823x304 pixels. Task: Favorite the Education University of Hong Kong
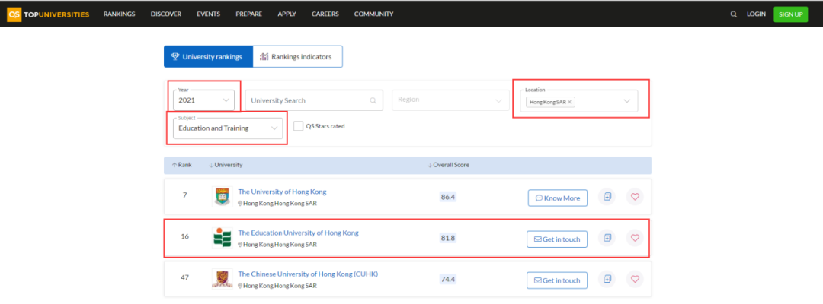click(635, 238)
